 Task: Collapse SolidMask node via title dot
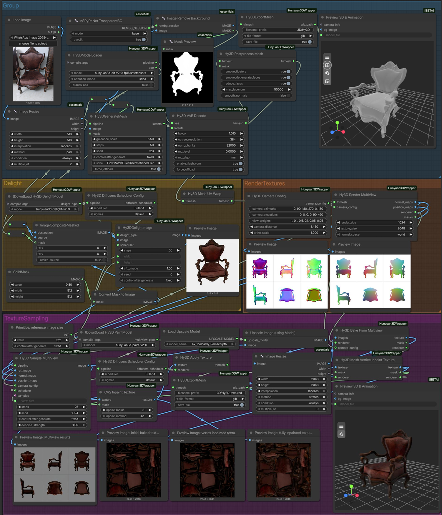coord(9,272)
